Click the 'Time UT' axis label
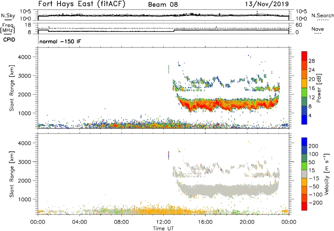 (x=163, y=228)
